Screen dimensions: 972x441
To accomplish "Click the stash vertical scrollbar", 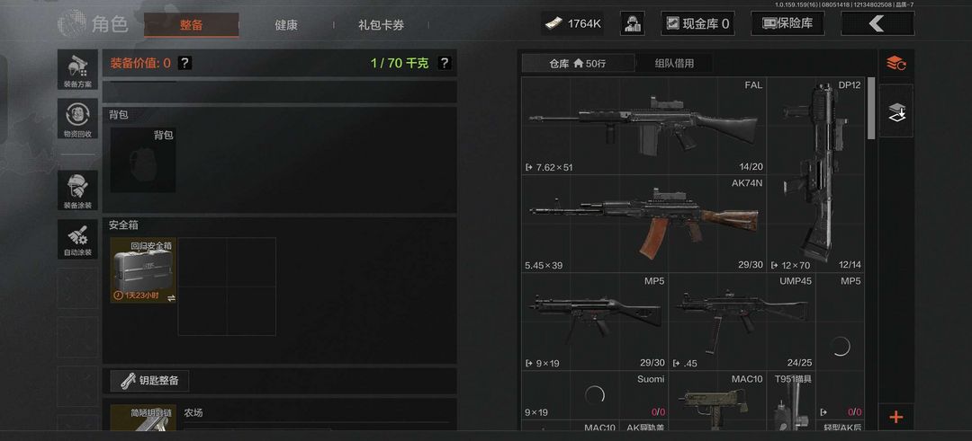I will 871,109.
